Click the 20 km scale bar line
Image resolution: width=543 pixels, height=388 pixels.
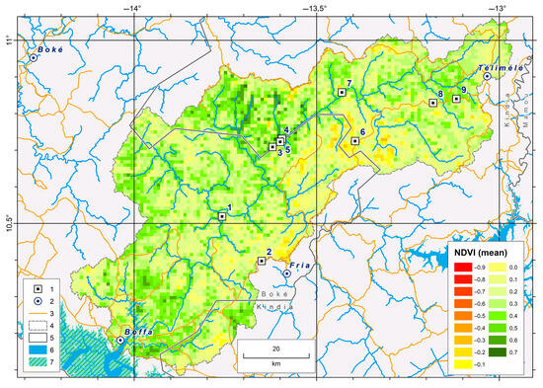(x=276, y=356)
